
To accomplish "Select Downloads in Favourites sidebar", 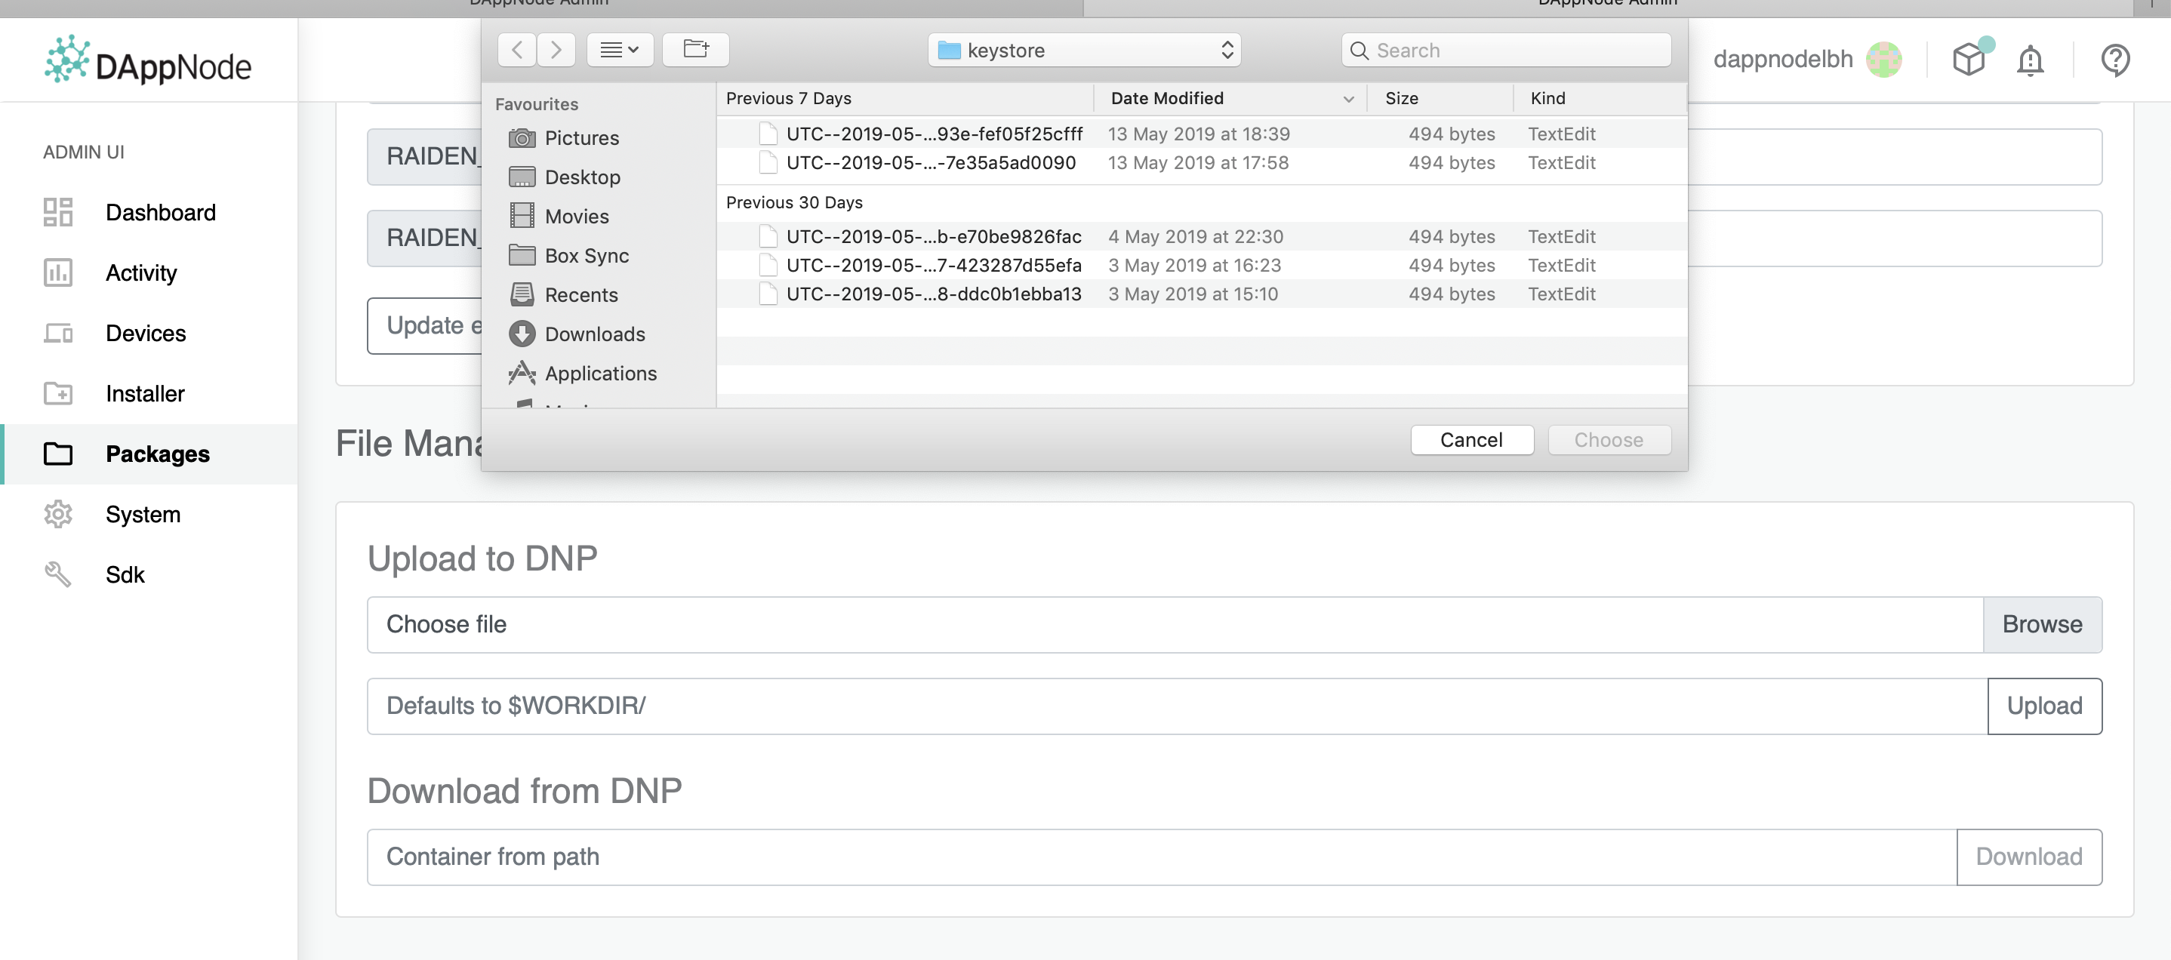I will [x=594, y=334].
